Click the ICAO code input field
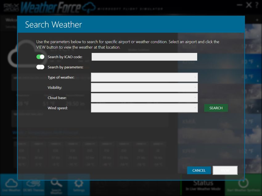This screenshot has height=196, width=262. pyautogui.click(x=144, y=57)
